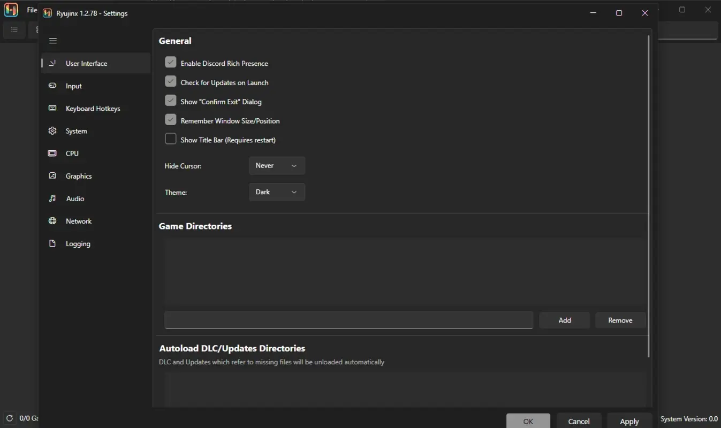Viewport: 721px width, 428px height.
Task: Open the File menu
Action: pyautogui.click(x=31, y=10)
